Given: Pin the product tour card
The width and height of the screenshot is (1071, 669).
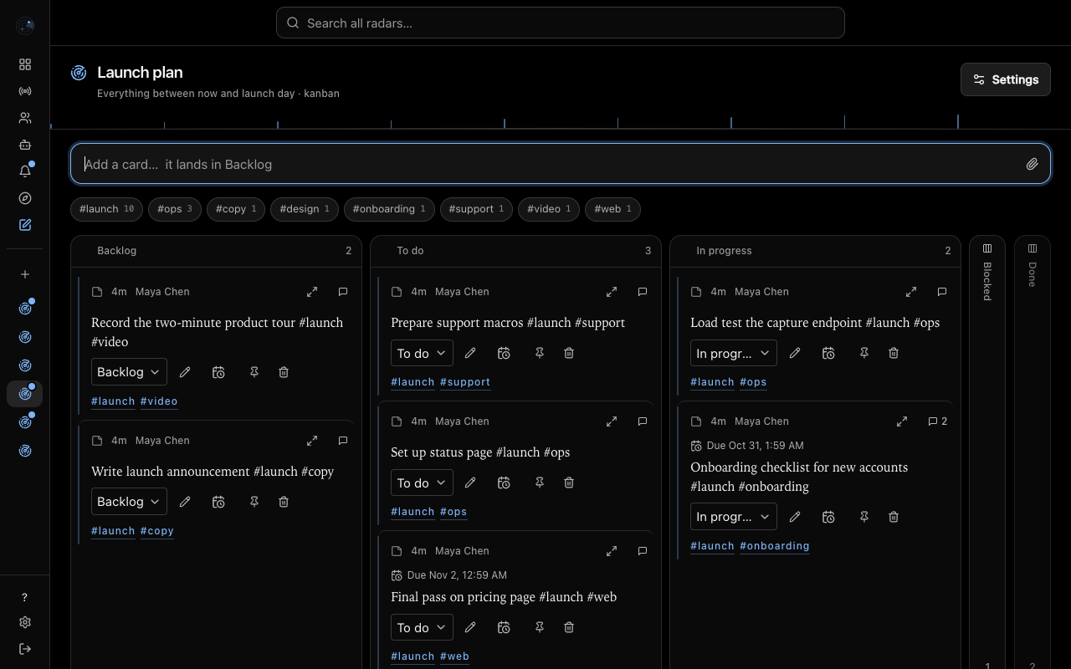Looking at the screenshot, I should [x=254, y=372].
